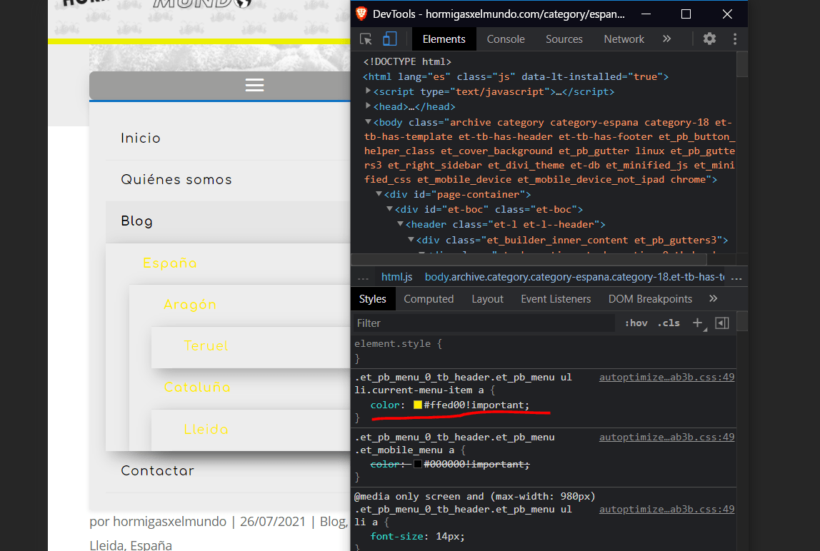The image size is (820, 551).
Task: Collapse the et_builder_inner_content div node
Action: click(x=411, y=239)
